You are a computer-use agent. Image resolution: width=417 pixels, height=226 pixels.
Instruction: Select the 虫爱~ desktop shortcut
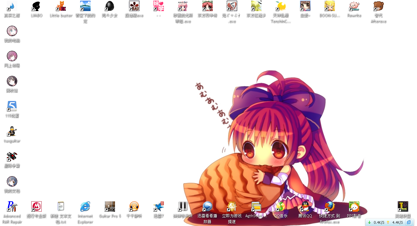305,6
